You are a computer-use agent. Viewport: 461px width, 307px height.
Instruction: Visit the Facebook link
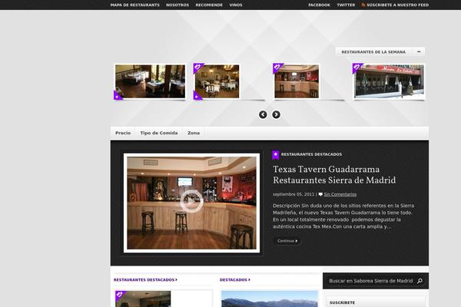coord(319,5)
